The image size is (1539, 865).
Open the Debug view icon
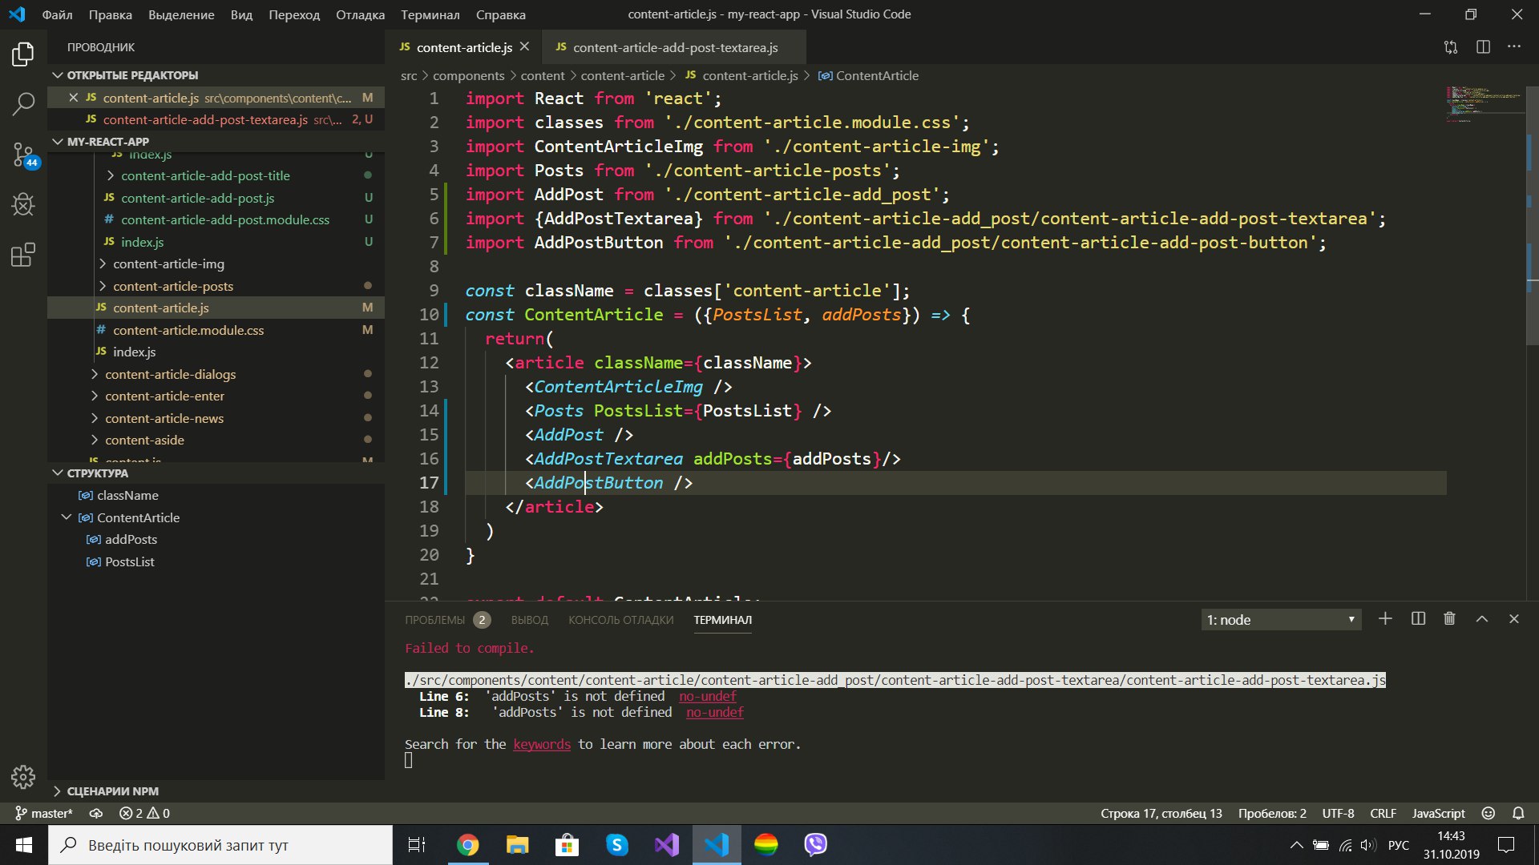coord(23,205)
